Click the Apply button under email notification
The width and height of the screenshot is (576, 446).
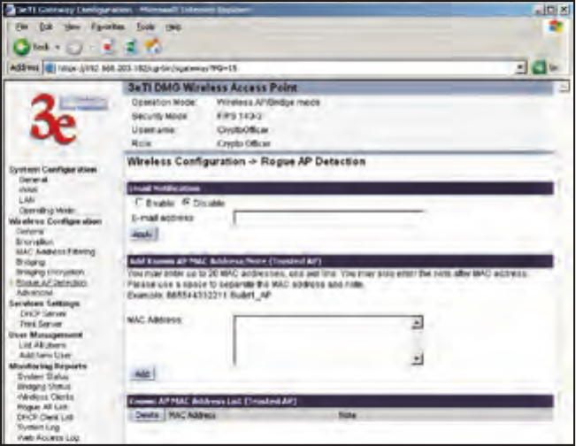pos(143,235)
